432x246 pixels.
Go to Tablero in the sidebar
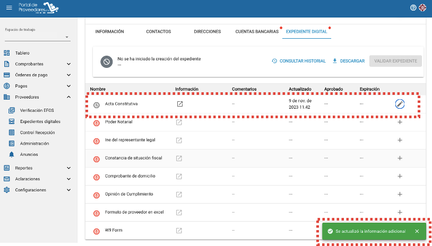point(22,53)
